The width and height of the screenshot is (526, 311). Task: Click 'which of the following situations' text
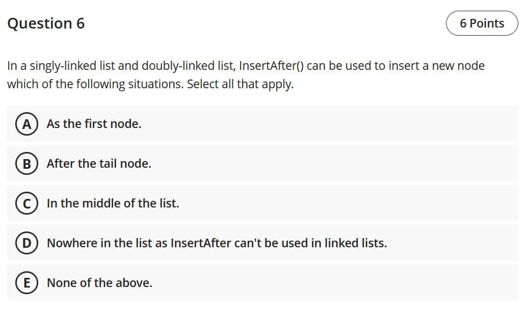point(96,84)
